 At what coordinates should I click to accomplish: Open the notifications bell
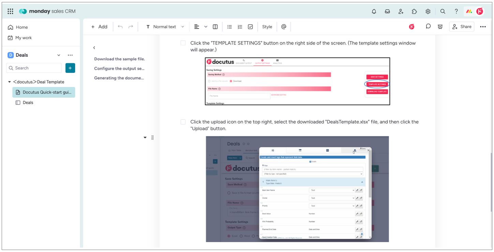[x=374, y=12]
